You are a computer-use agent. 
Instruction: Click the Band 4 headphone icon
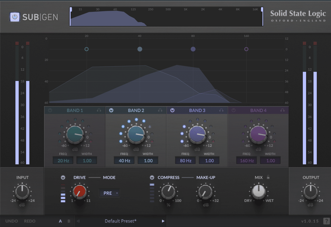click(282, 110)
